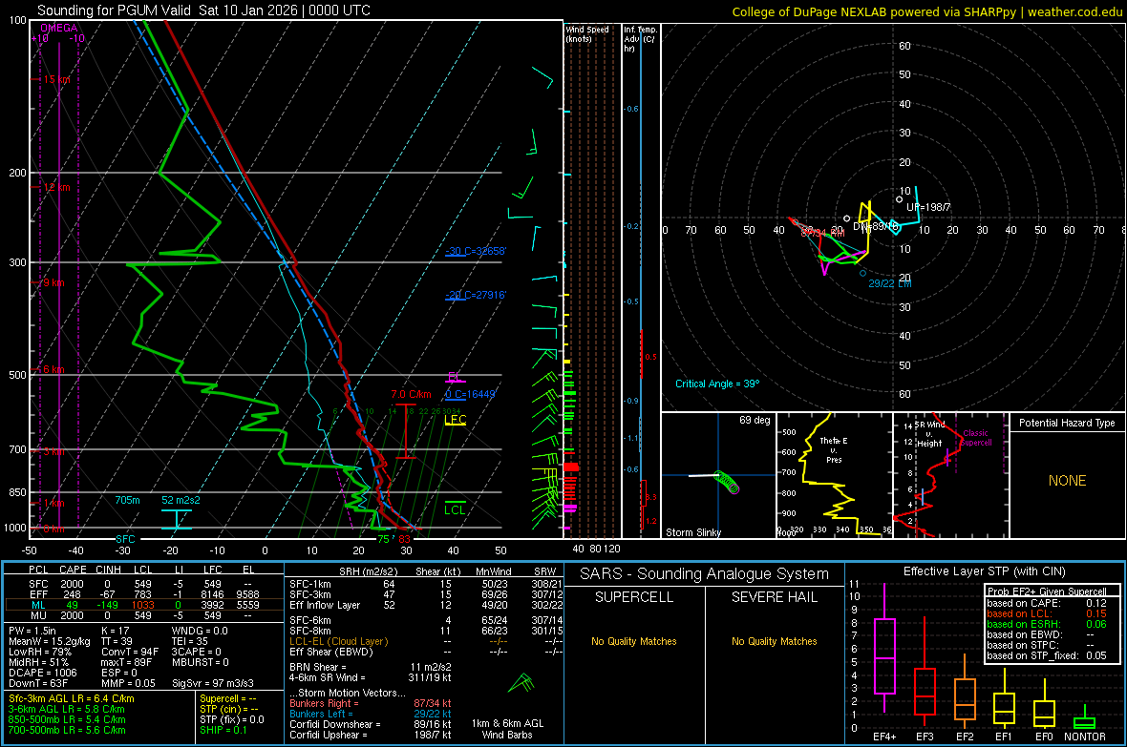1127x747 pixels.
Task: Click the 'based on LCL: 0.15' line
Action: click(x=1046, y=613)
